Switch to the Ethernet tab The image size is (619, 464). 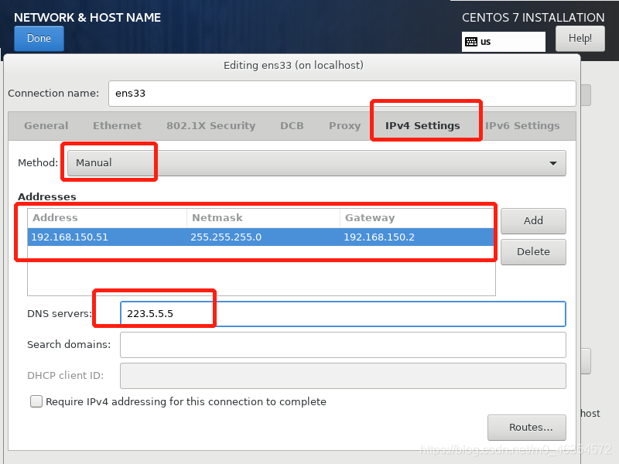pos(118,126)
